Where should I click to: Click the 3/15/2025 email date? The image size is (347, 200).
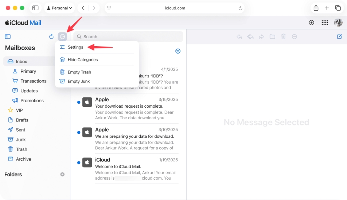168,100
